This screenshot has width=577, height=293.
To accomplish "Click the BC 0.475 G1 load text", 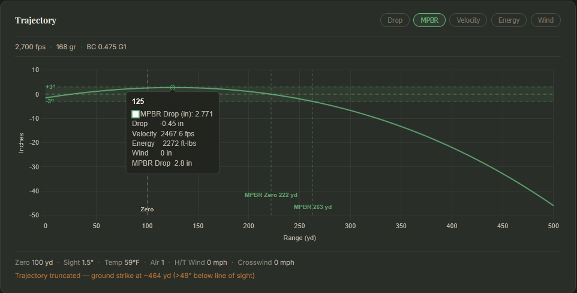I will (106, 47).
